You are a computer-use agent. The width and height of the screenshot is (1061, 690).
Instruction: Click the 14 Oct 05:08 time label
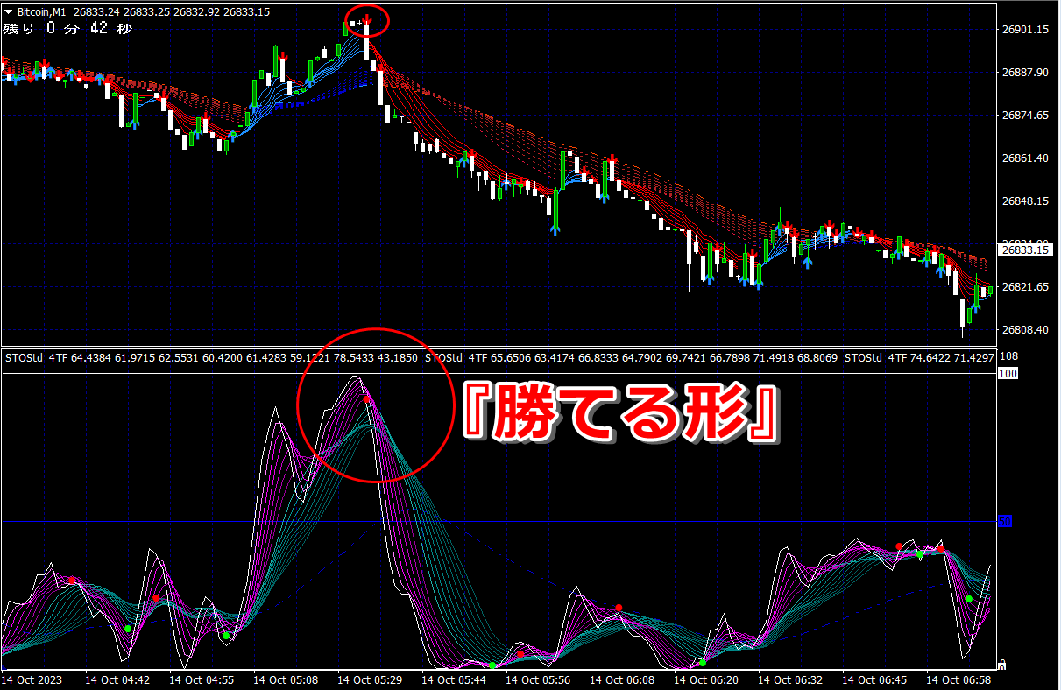click(286, 679)
